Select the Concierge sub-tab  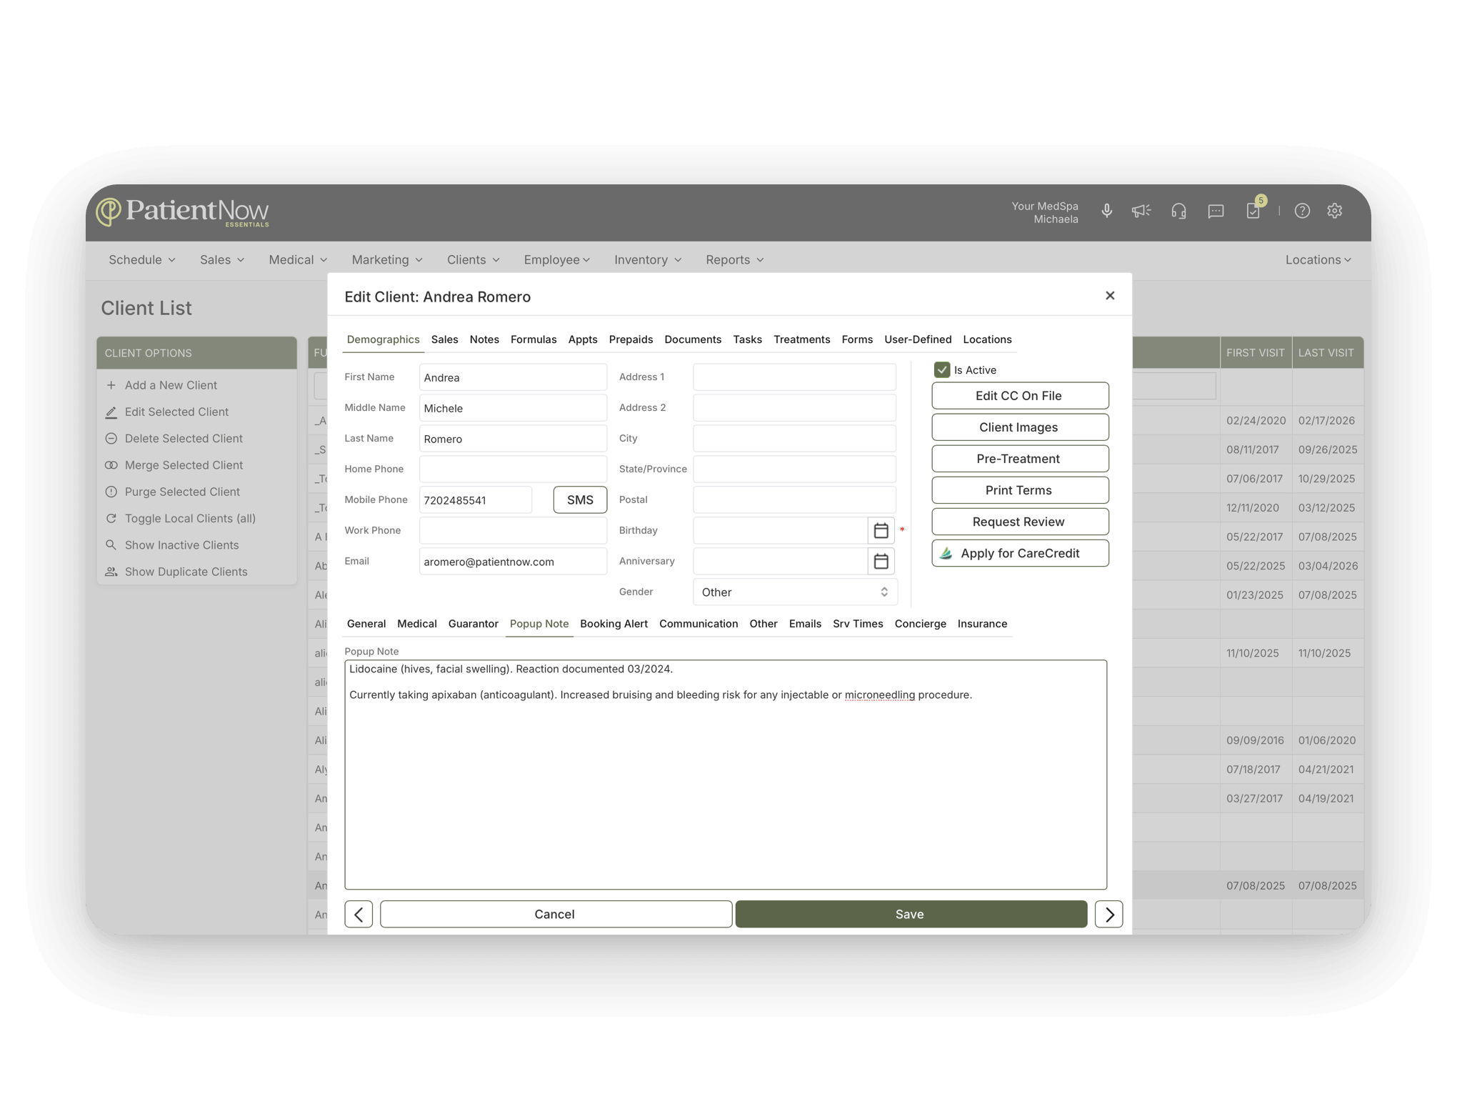click(920, 624)
